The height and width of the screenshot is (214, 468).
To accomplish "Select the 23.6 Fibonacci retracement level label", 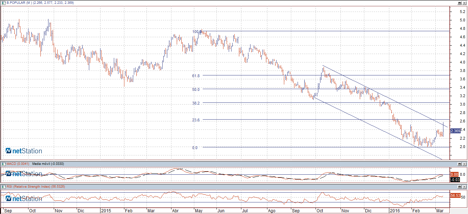I will point(196,120).
